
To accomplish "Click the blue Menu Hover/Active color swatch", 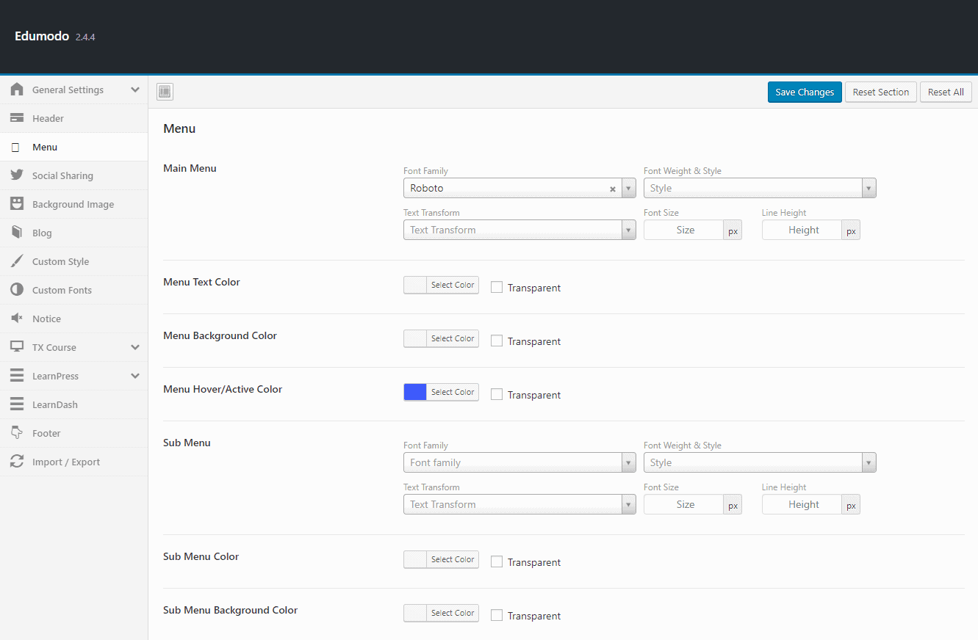I will [415, 392].
